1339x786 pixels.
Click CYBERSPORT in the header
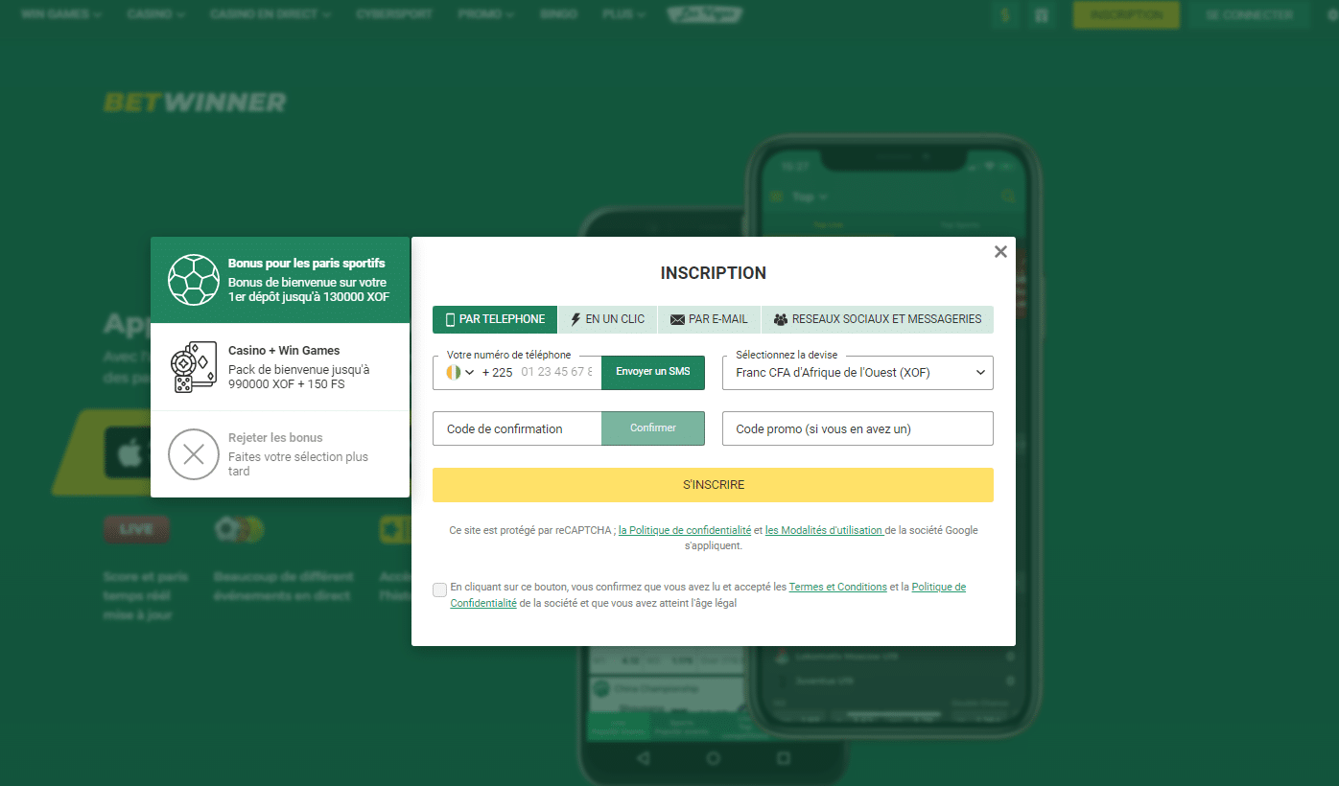tap(394, 15)
